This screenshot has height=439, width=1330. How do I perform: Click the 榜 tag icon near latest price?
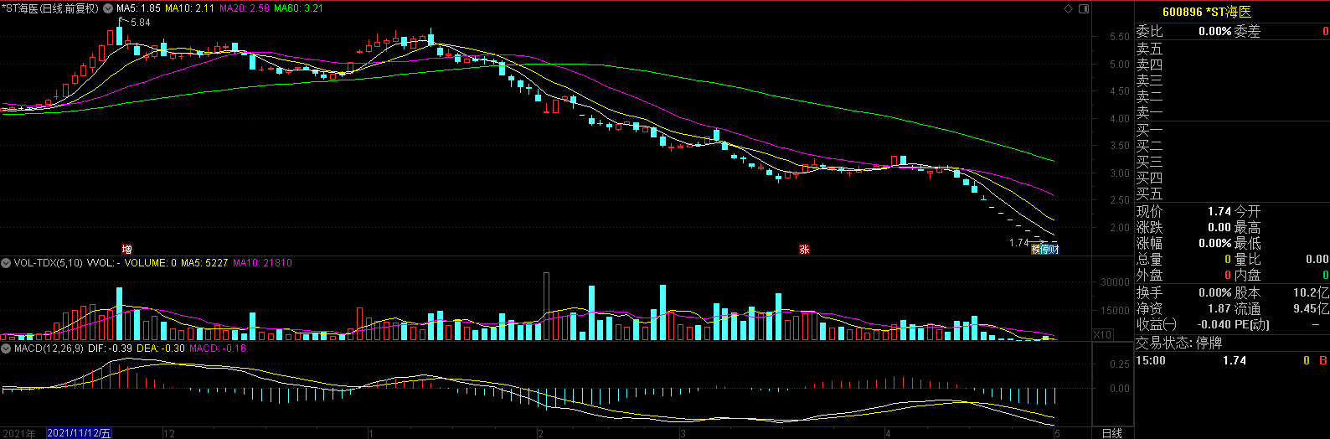click(1036, 249)
